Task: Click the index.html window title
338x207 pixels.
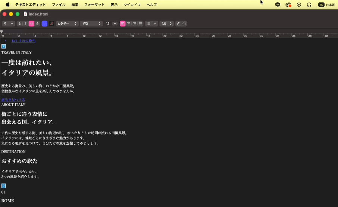Action: 38,14
